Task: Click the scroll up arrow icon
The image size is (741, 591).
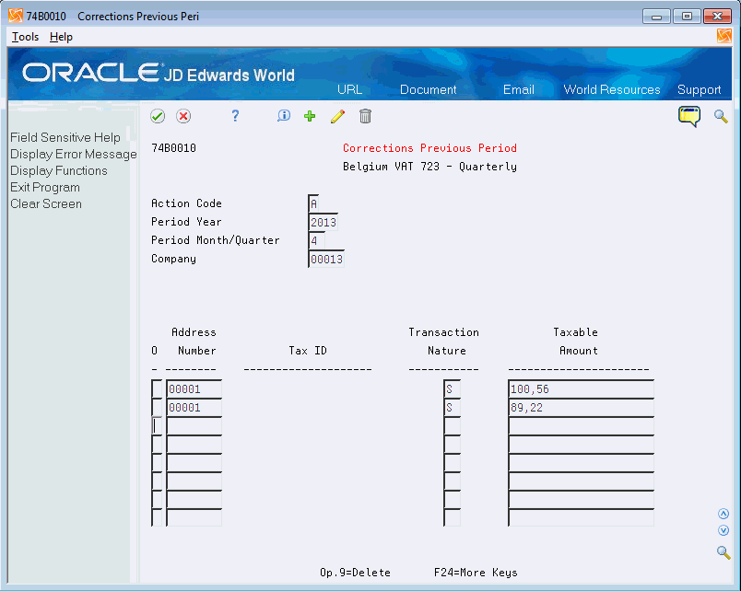Action: click(x=723, y=514)
